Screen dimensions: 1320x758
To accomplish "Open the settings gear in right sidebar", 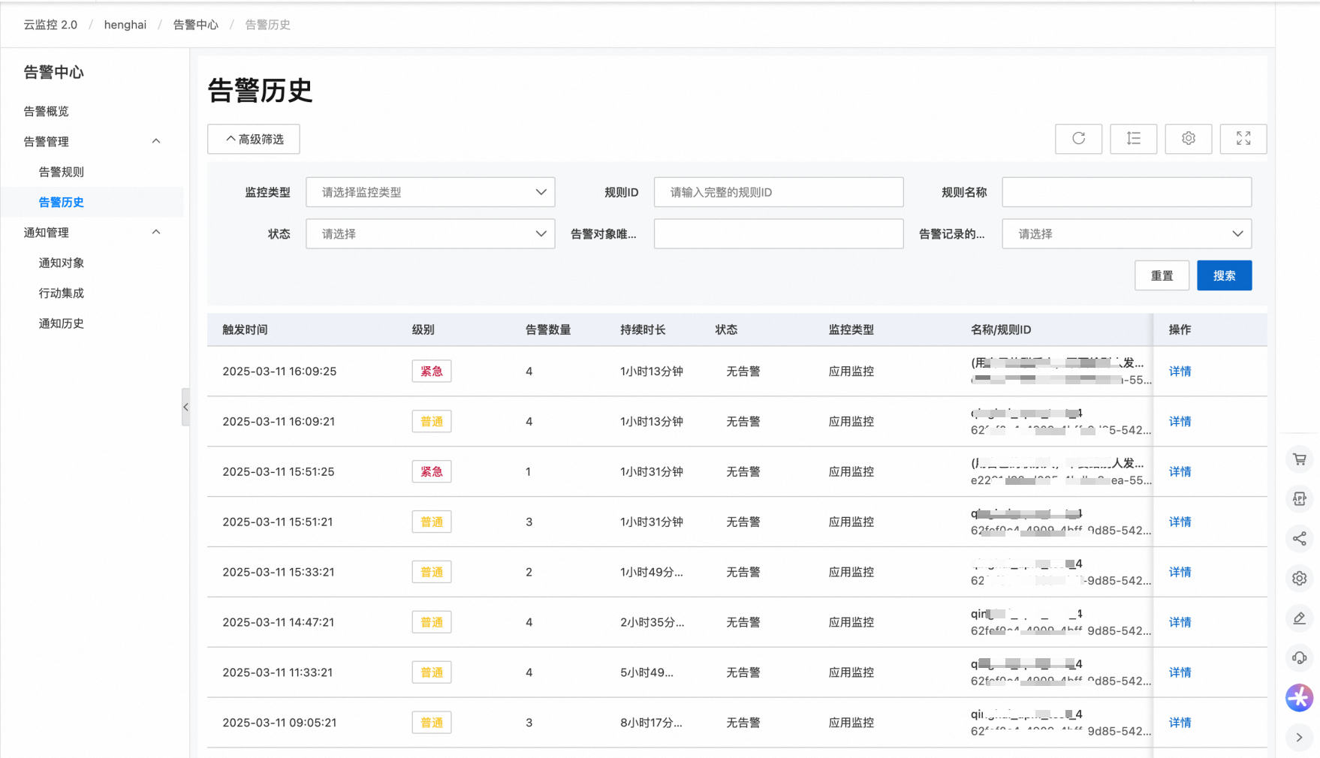I will [x=1299, y=579].
